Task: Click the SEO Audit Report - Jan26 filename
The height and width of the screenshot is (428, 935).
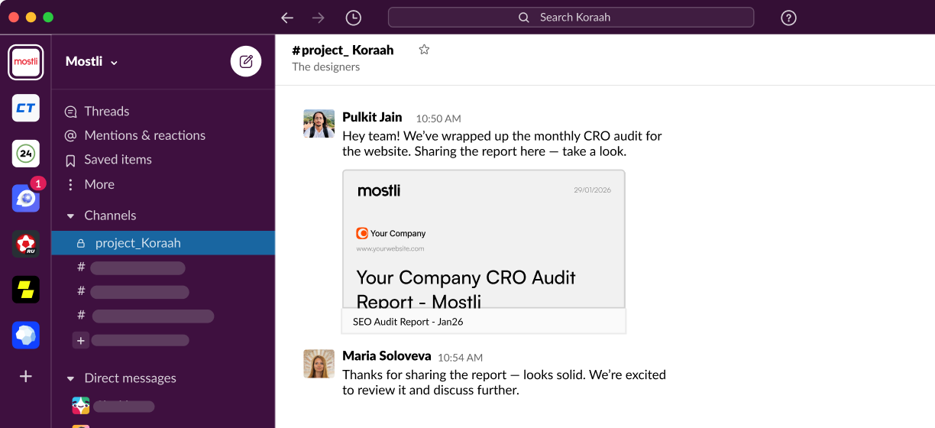Action: (408, 322)
